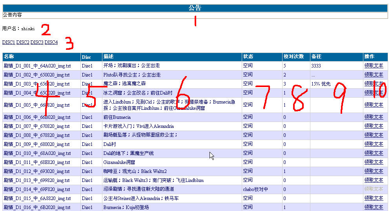Image resolution: width=392 pixels, height=211 pixels.
Task: Claim text for the 卡片游戏入门 row
Action: (x=374, y=126)
